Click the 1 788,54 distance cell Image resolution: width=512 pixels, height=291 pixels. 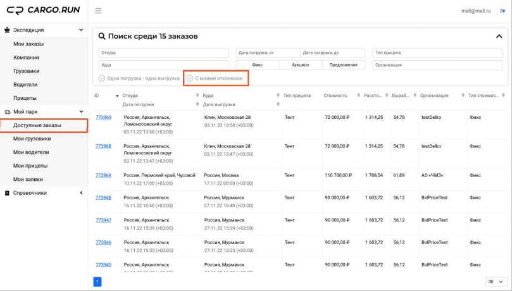click(x=374, y=175)
